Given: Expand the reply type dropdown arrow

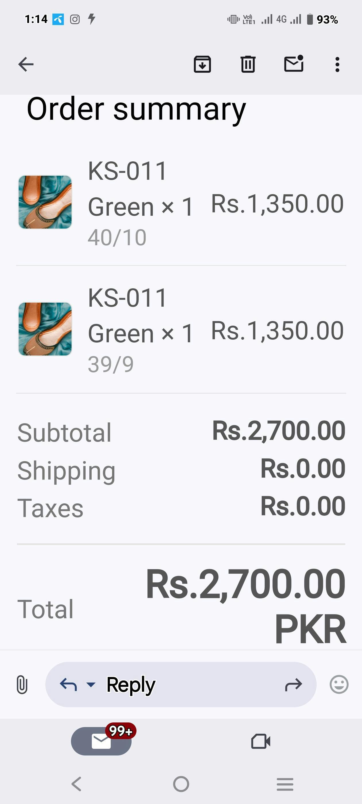Looking at the screenshot, I should [90, 685].
